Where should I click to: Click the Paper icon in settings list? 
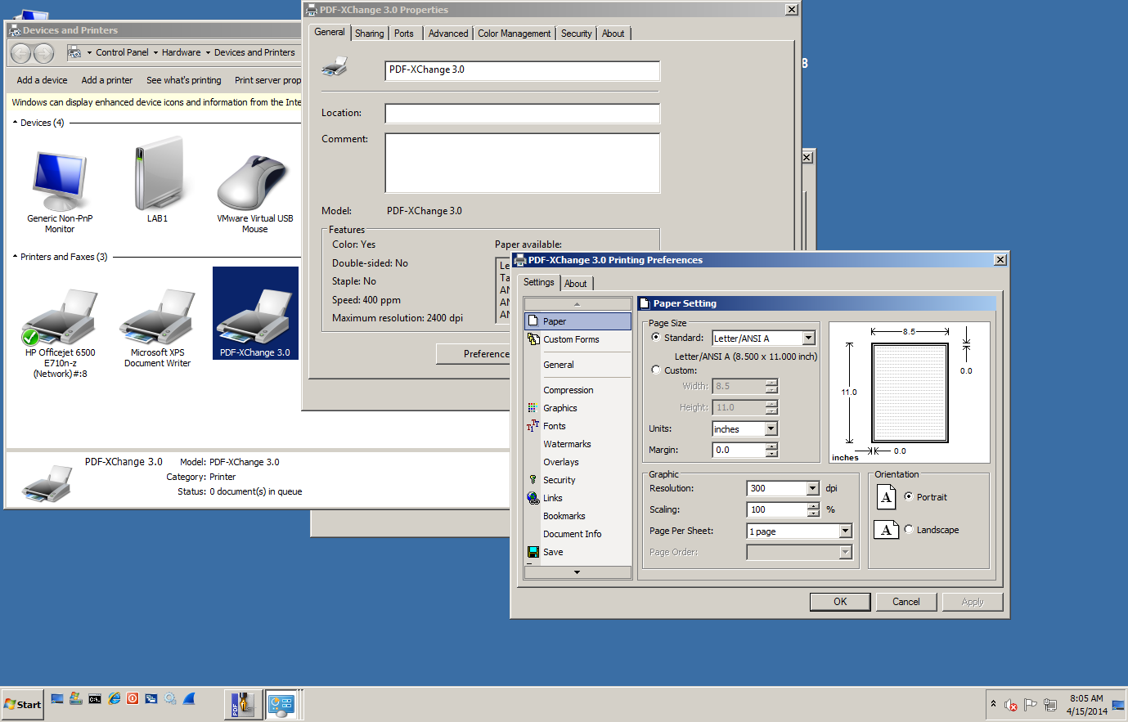(533, 321)
